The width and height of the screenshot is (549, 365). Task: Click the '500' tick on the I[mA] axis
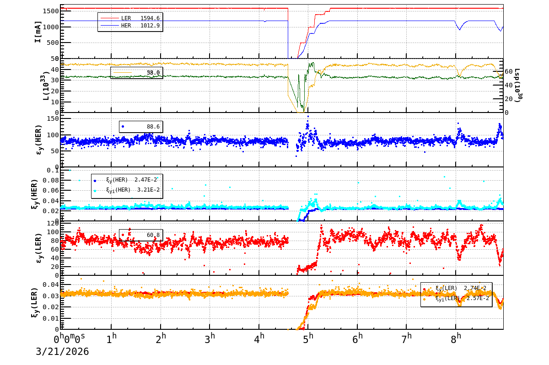[x=52, y=43]
